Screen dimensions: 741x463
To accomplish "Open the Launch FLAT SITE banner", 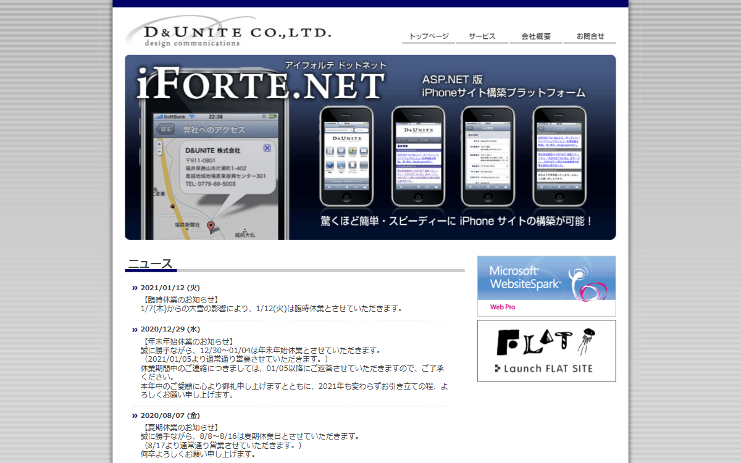I will 546,351.
